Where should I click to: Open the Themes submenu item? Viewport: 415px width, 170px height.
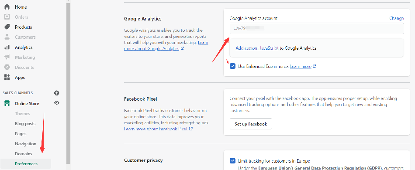tap(22, 113)
